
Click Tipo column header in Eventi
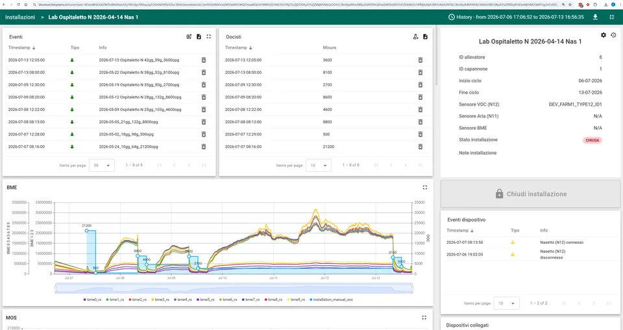[x=75, y=48]
